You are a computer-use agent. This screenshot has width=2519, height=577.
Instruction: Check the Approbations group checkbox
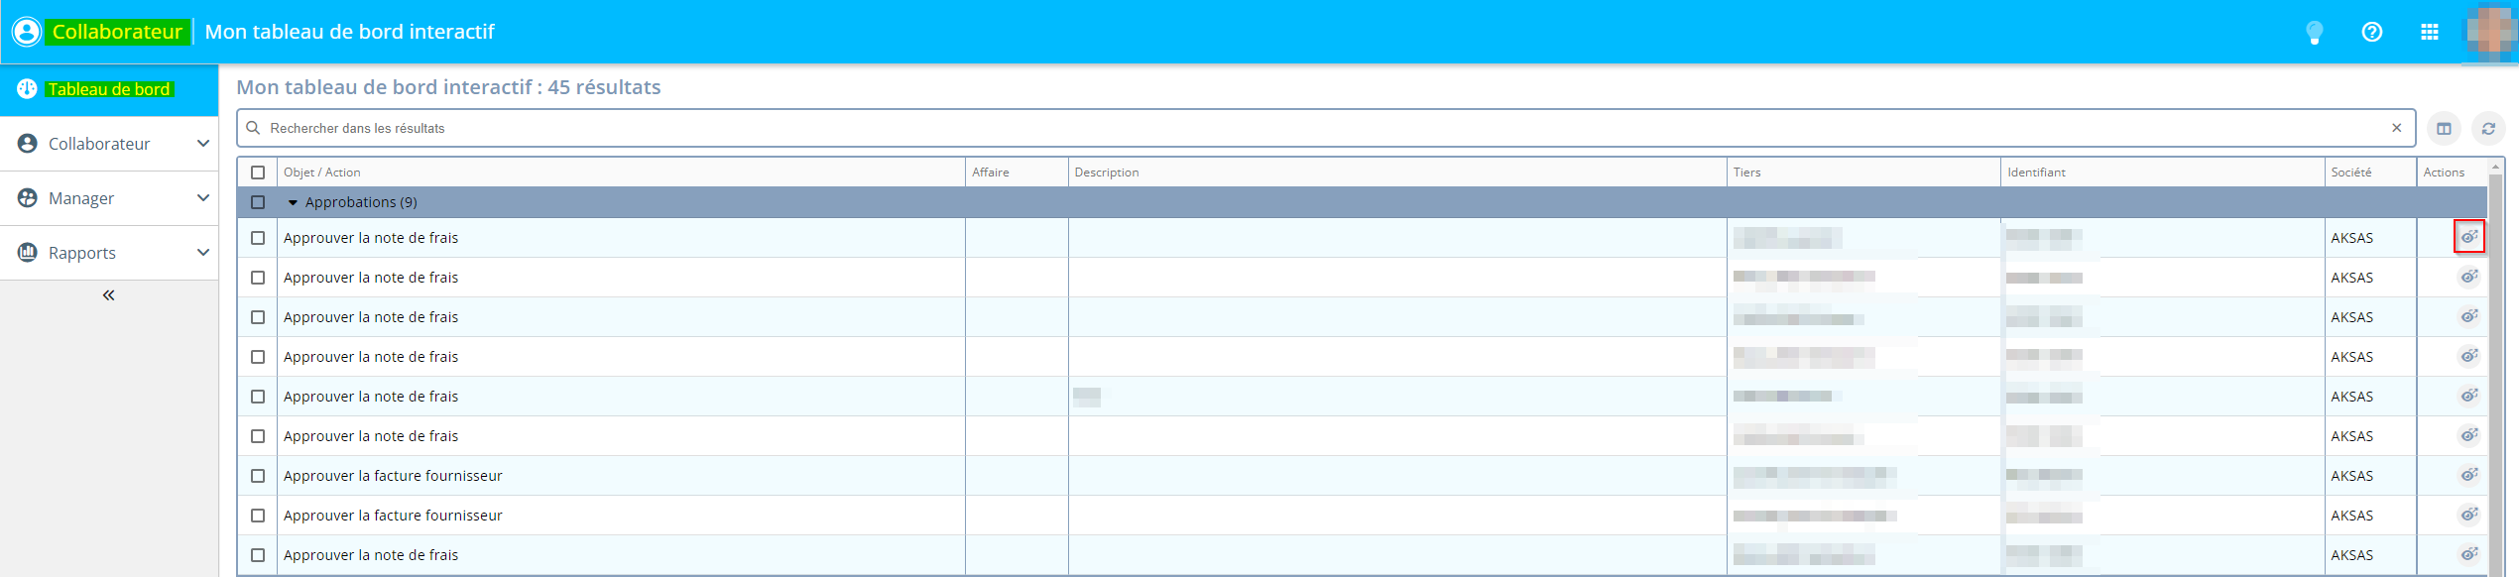click(x=258, y=202)
